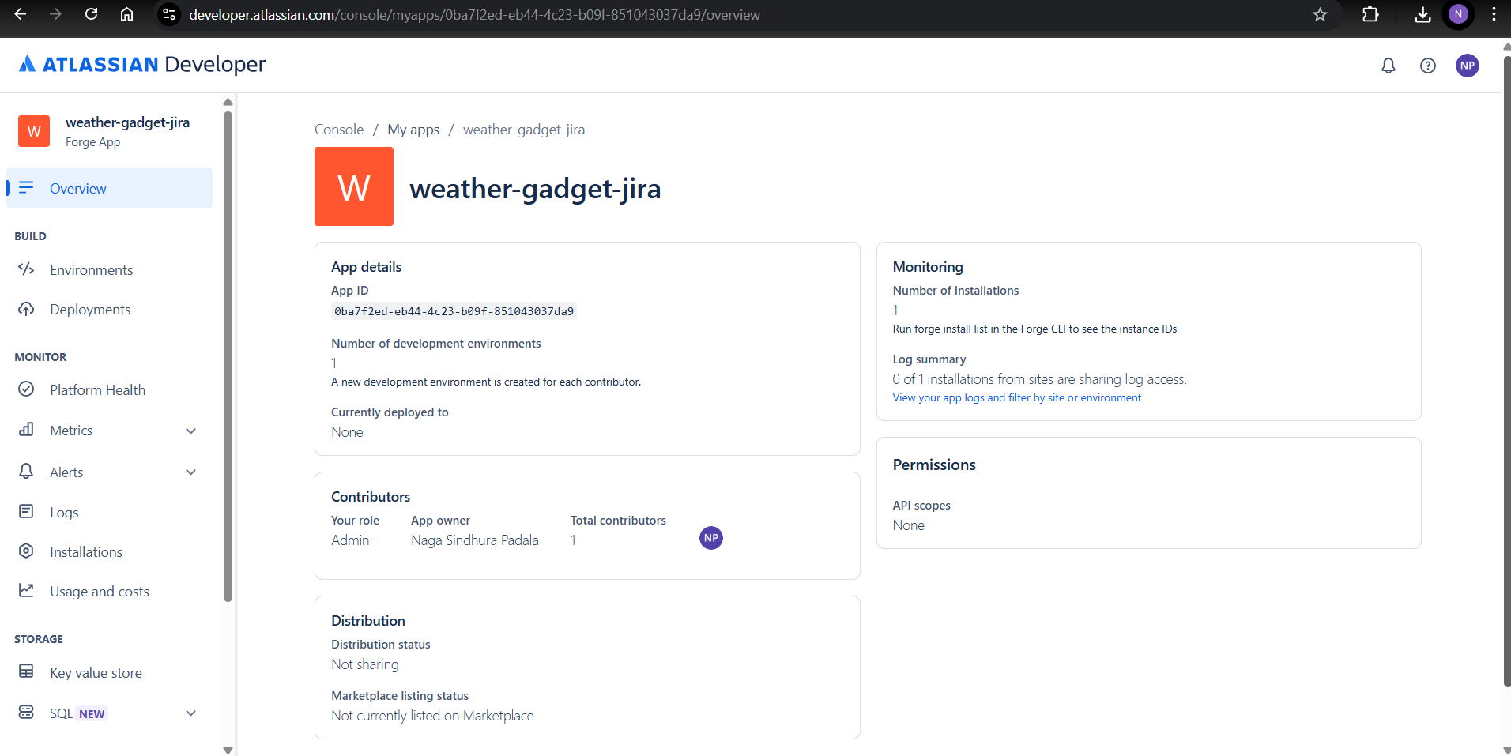Click the Installations target icon
The height and width of the screenshot is (756, 1511).
[x=26, y=551]
